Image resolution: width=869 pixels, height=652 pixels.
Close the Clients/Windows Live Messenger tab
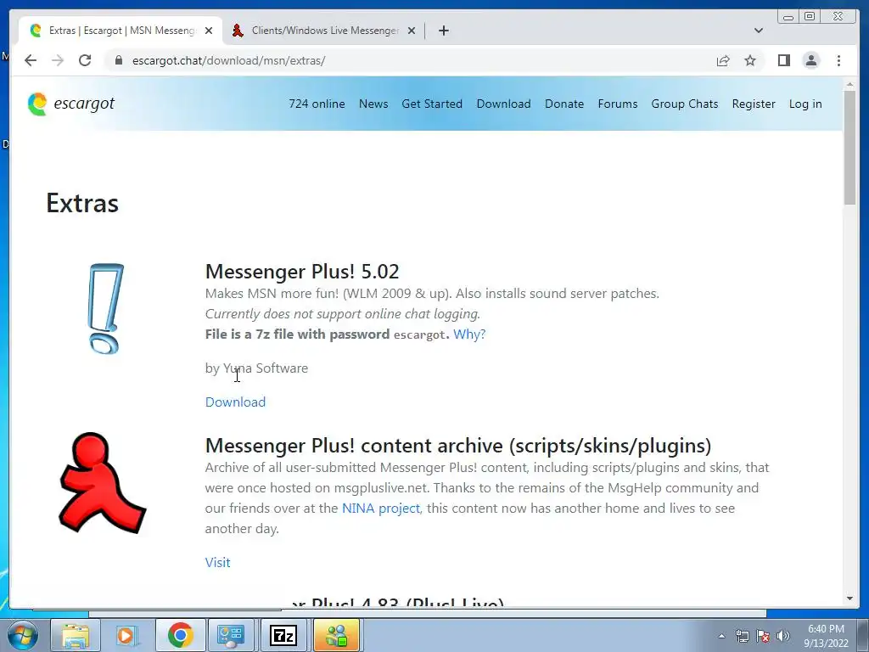[412, 31]
